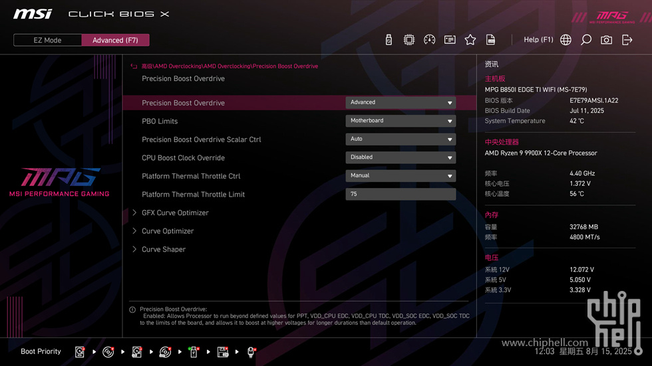The height and width of the screenshot is (366, 652).
Task: Edit the Platform Thermal Throttle Limit field
Action: point(401,194)
